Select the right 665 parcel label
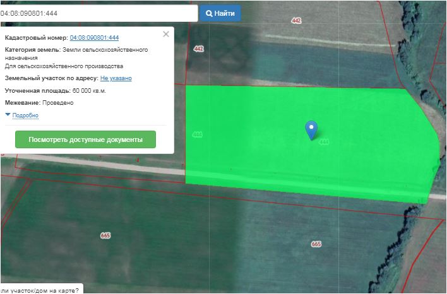Screen dimensions: 447x294 click(316, 244)
